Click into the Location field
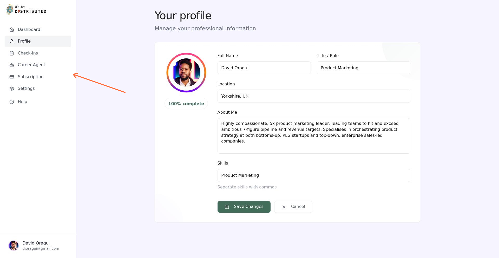The image size is (499, 258). point(314,96)
